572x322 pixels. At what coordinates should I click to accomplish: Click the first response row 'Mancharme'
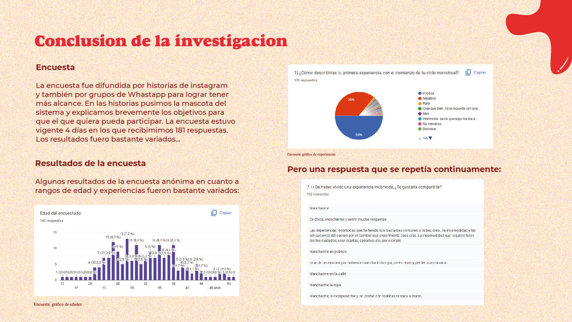pyautogui.click(x=395, y=208)
